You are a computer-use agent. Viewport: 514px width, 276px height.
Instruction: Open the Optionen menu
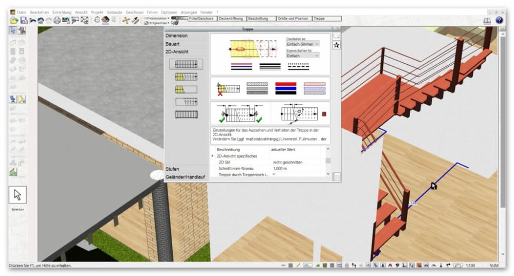click(x=169, y=12)
